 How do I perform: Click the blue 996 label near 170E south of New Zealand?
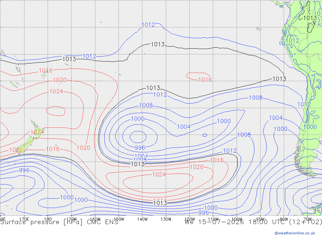[24, 170]
